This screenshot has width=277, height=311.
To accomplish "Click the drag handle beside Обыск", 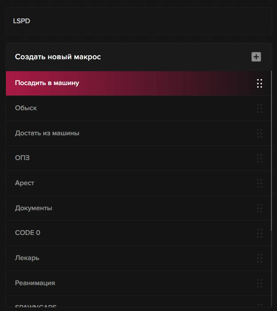I will (259, 108).
